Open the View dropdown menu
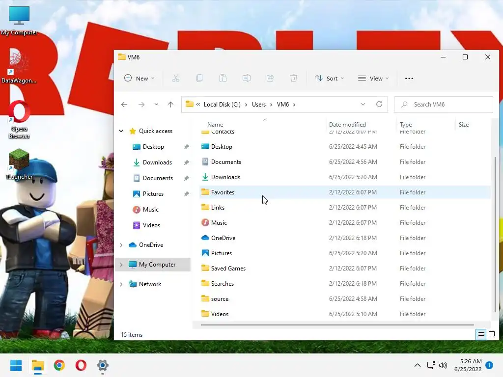The width and height of the screenshot is (503, 377). click(x=373, y=79)
